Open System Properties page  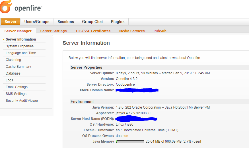point(20,46)
